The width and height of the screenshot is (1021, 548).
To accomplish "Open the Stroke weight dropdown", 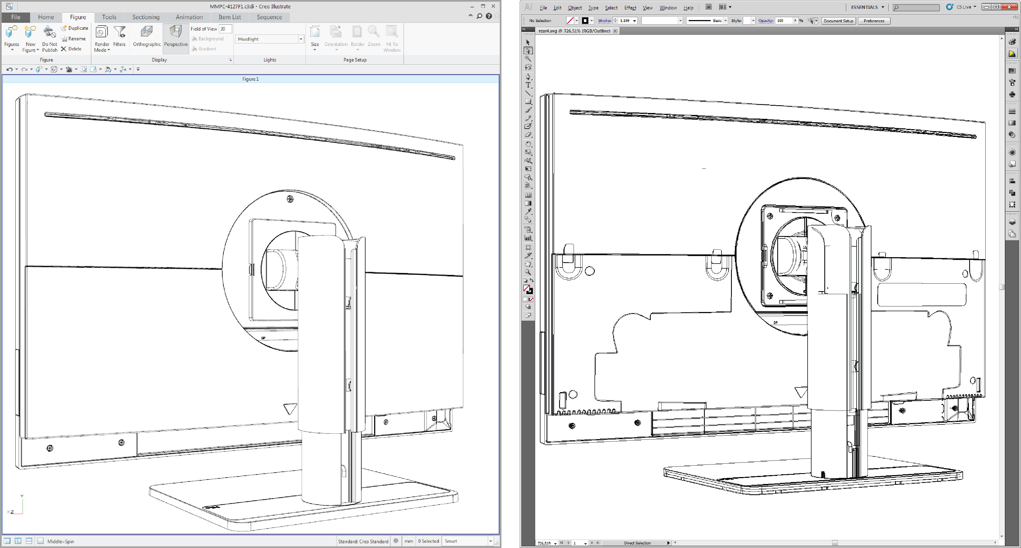I will click(x=635, y=20).
